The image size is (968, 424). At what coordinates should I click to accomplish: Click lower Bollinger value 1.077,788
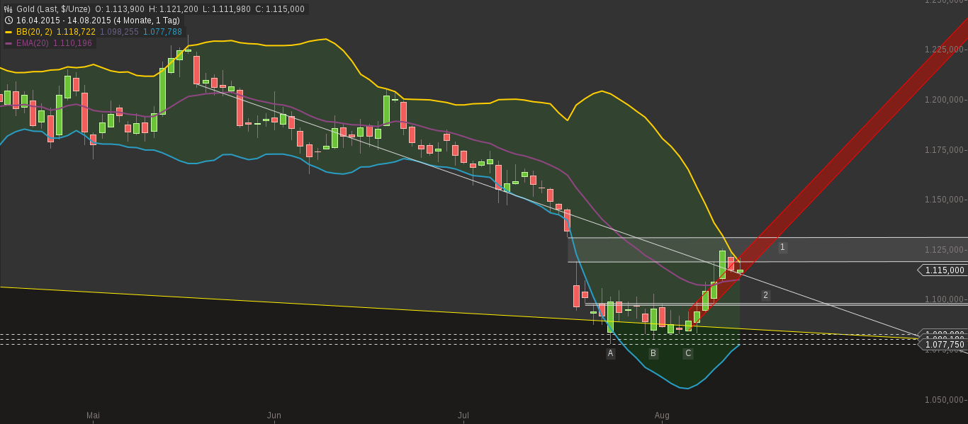coord(162,32)
